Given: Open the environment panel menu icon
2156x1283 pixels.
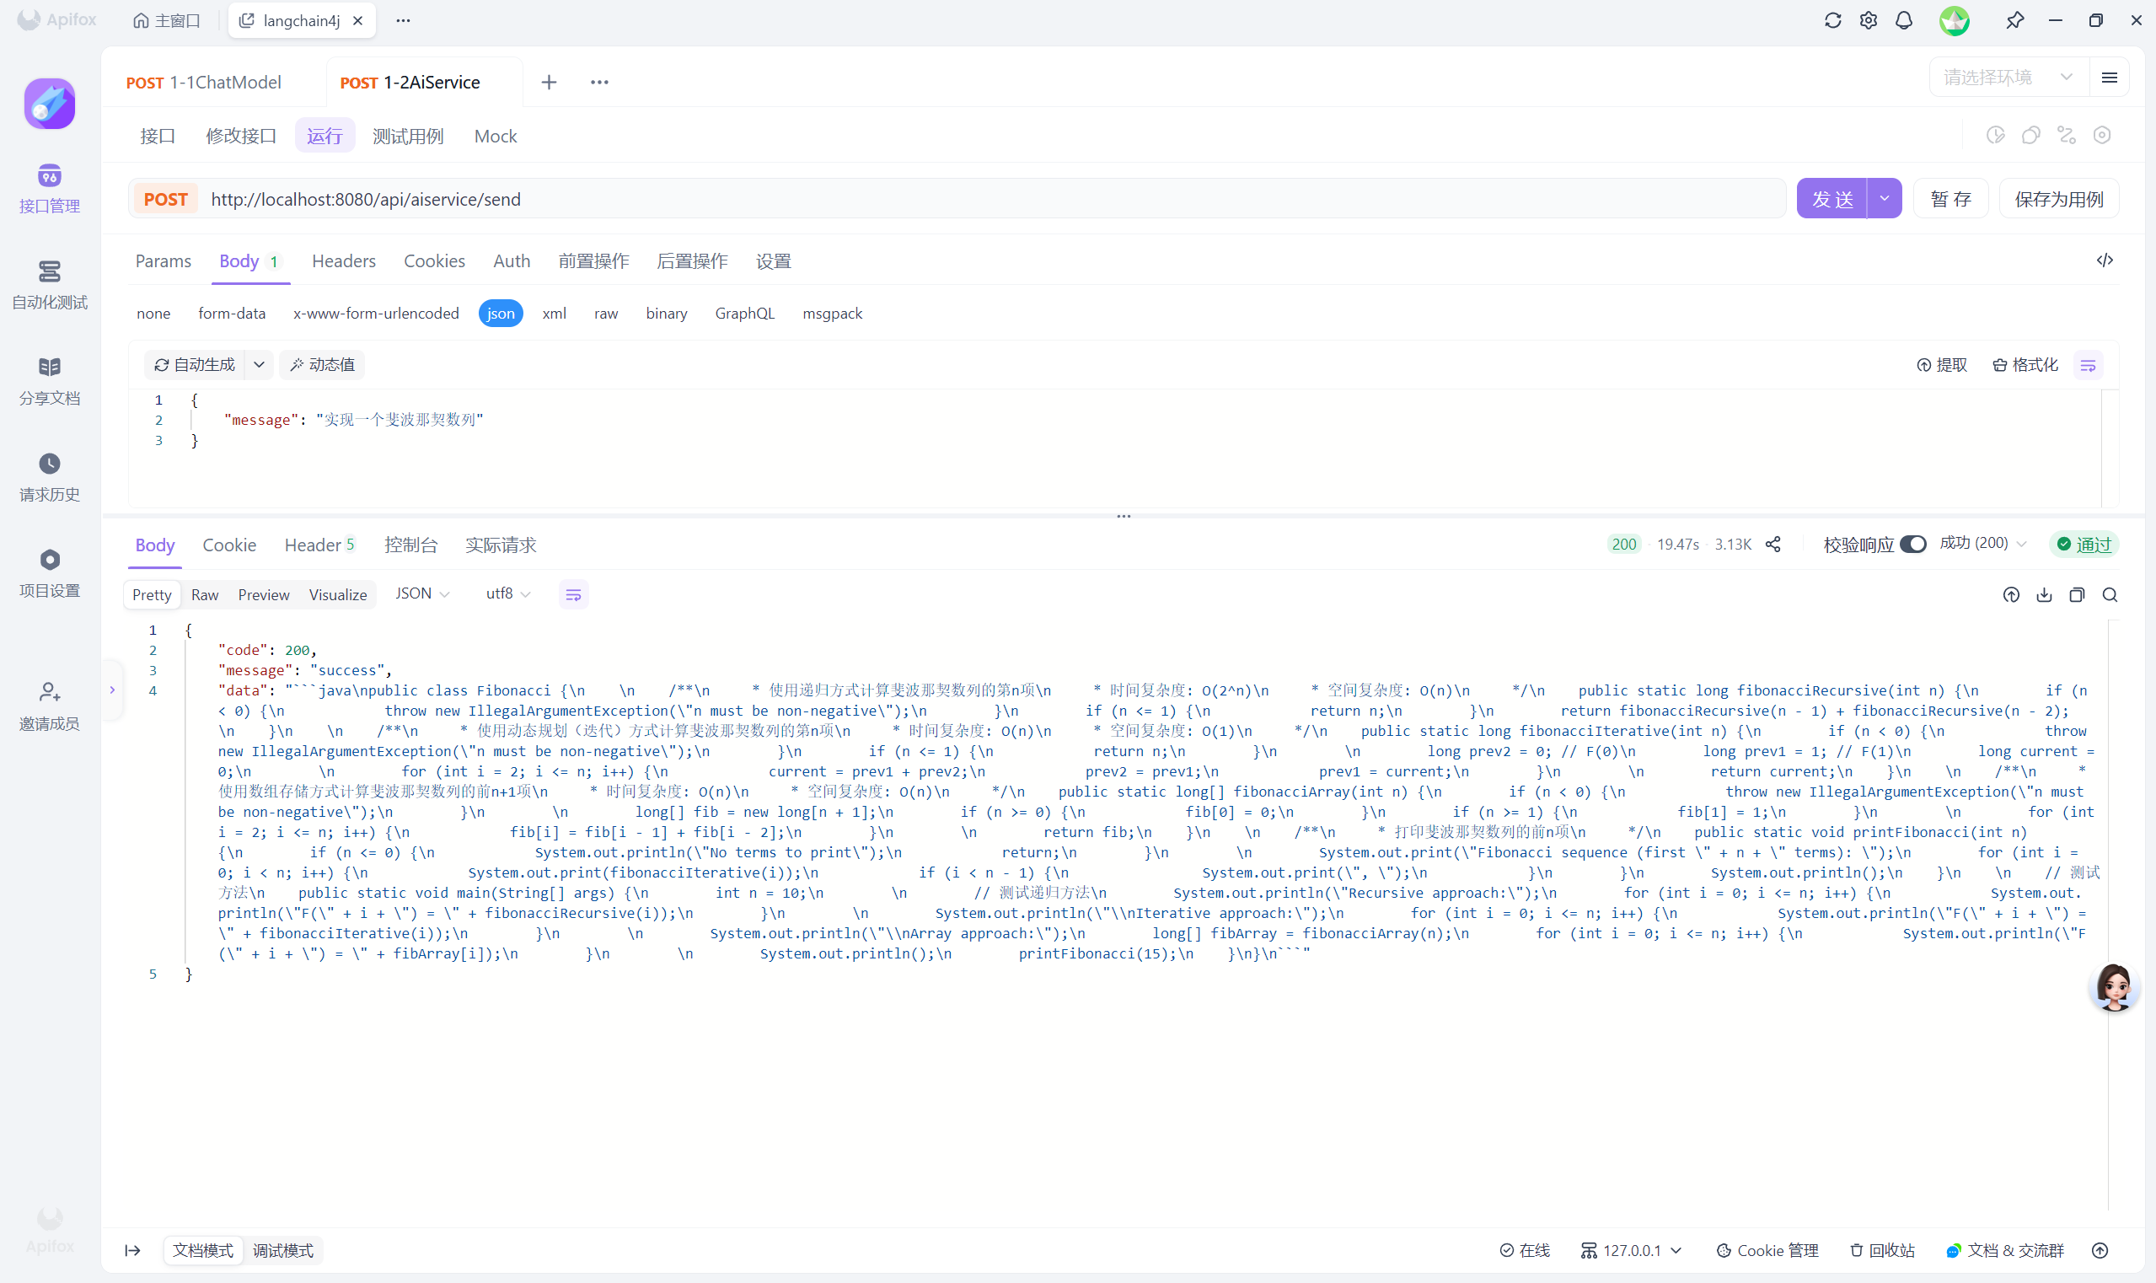Looking at the screenshot, I should pyautogui.click(x=2109, y=78).
